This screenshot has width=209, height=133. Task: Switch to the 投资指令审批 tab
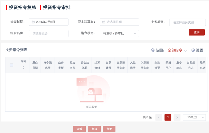click(57, 8)
